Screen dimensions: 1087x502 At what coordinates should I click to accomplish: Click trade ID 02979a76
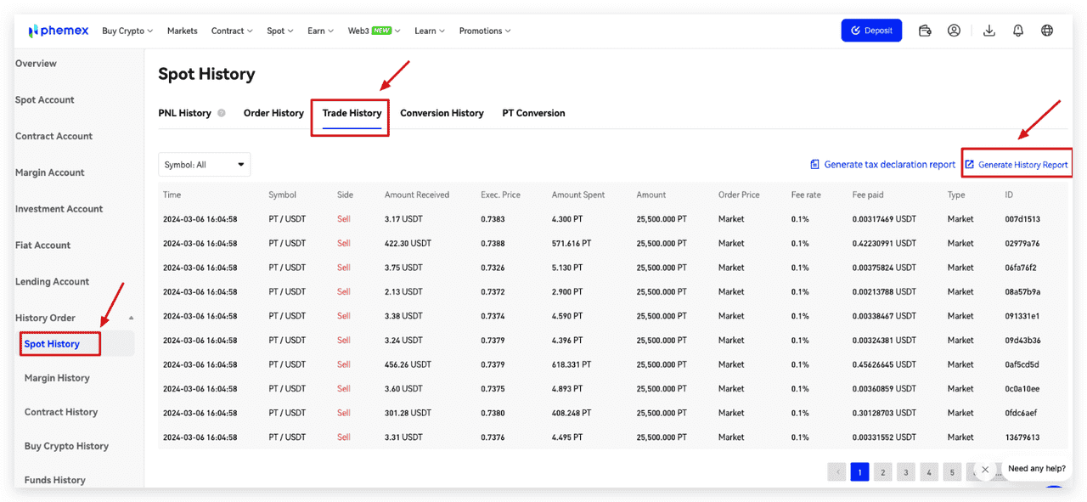1022,244
